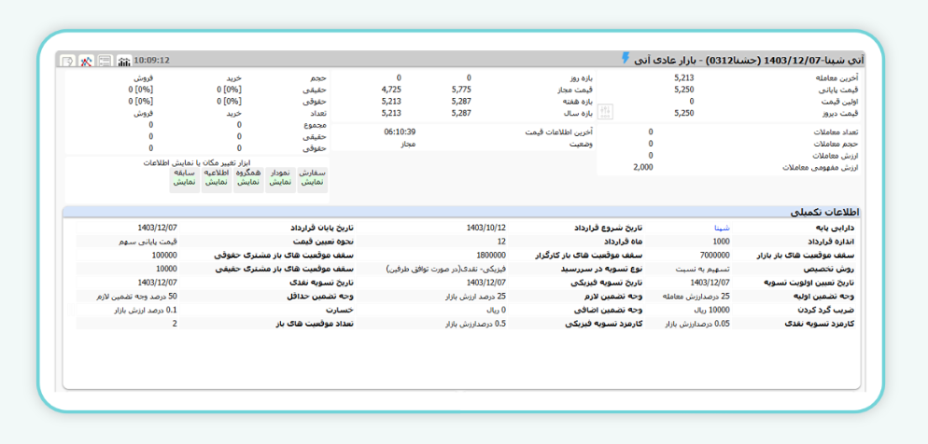This screenshot has width=928, height=444.
Task: Click the اولین قیمت label
Action: pos(841,101)
